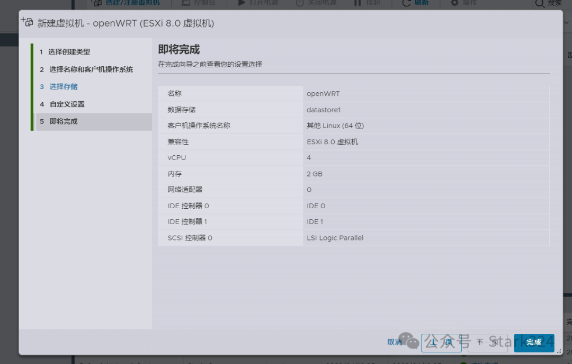The width and height of the screenshot is (572, 364).
Task: Click the IDE 1 value cell
Action: [x=426, y=221]
